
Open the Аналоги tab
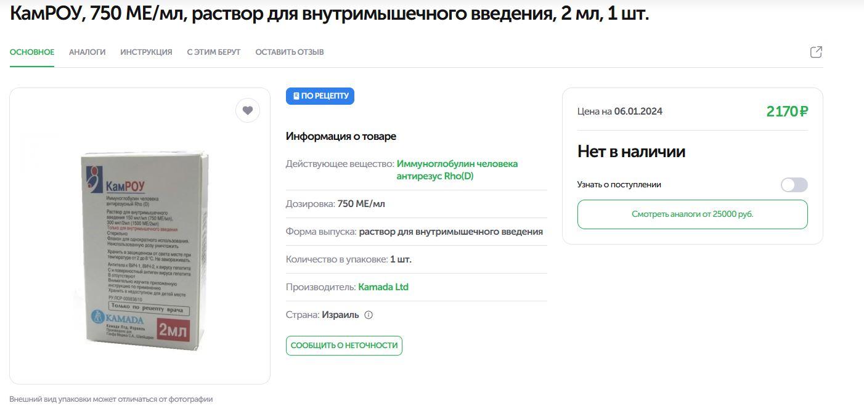coord(87,52)
